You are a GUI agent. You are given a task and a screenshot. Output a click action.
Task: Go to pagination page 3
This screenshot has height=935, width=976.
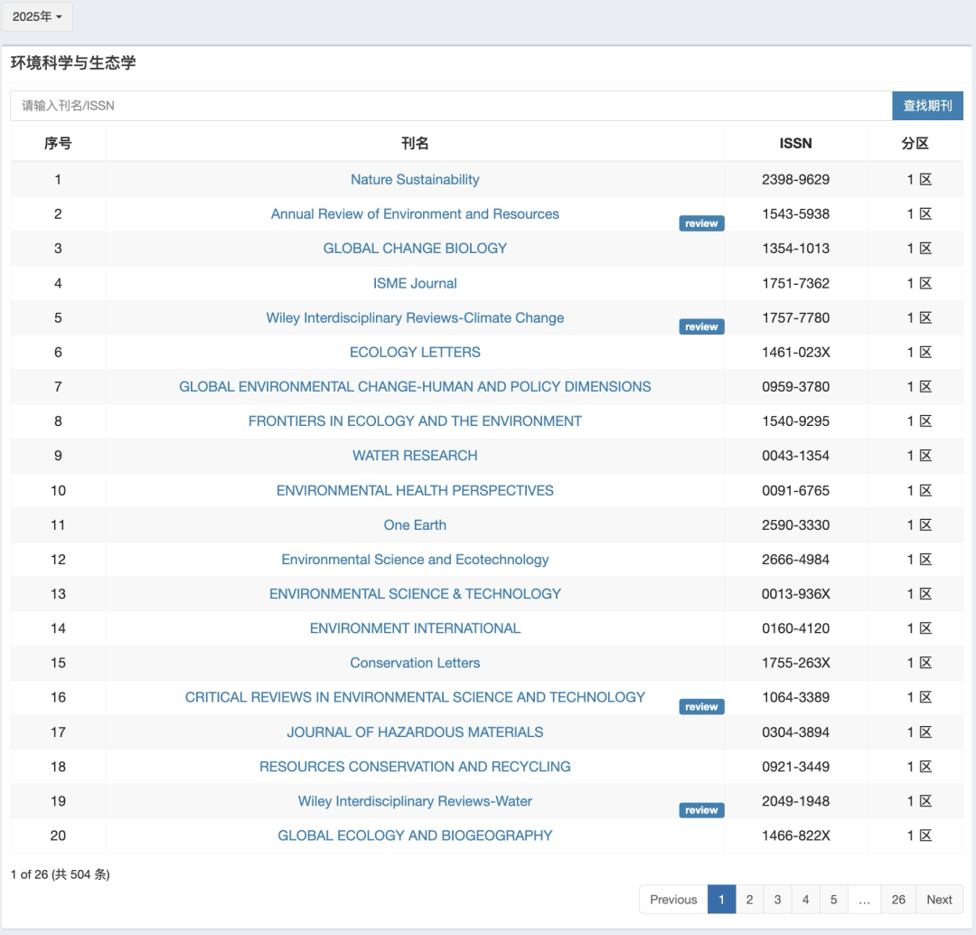[x=777, y=900]
